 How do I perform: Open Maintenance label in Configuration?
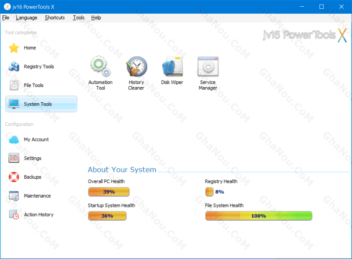click(x=37, y=196)
